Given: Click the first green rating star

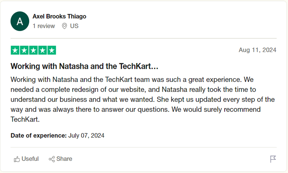Looking at the screenshot, I should [x=15, y=50].
